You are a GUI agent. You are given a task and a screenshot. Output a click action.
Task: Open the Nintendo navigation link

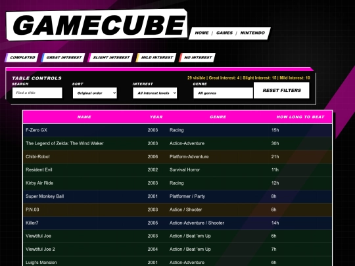[252, 33]
